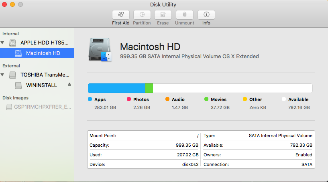Click the Capacity value 999.35 GB
328x182 pixels.
pos(187,145)
